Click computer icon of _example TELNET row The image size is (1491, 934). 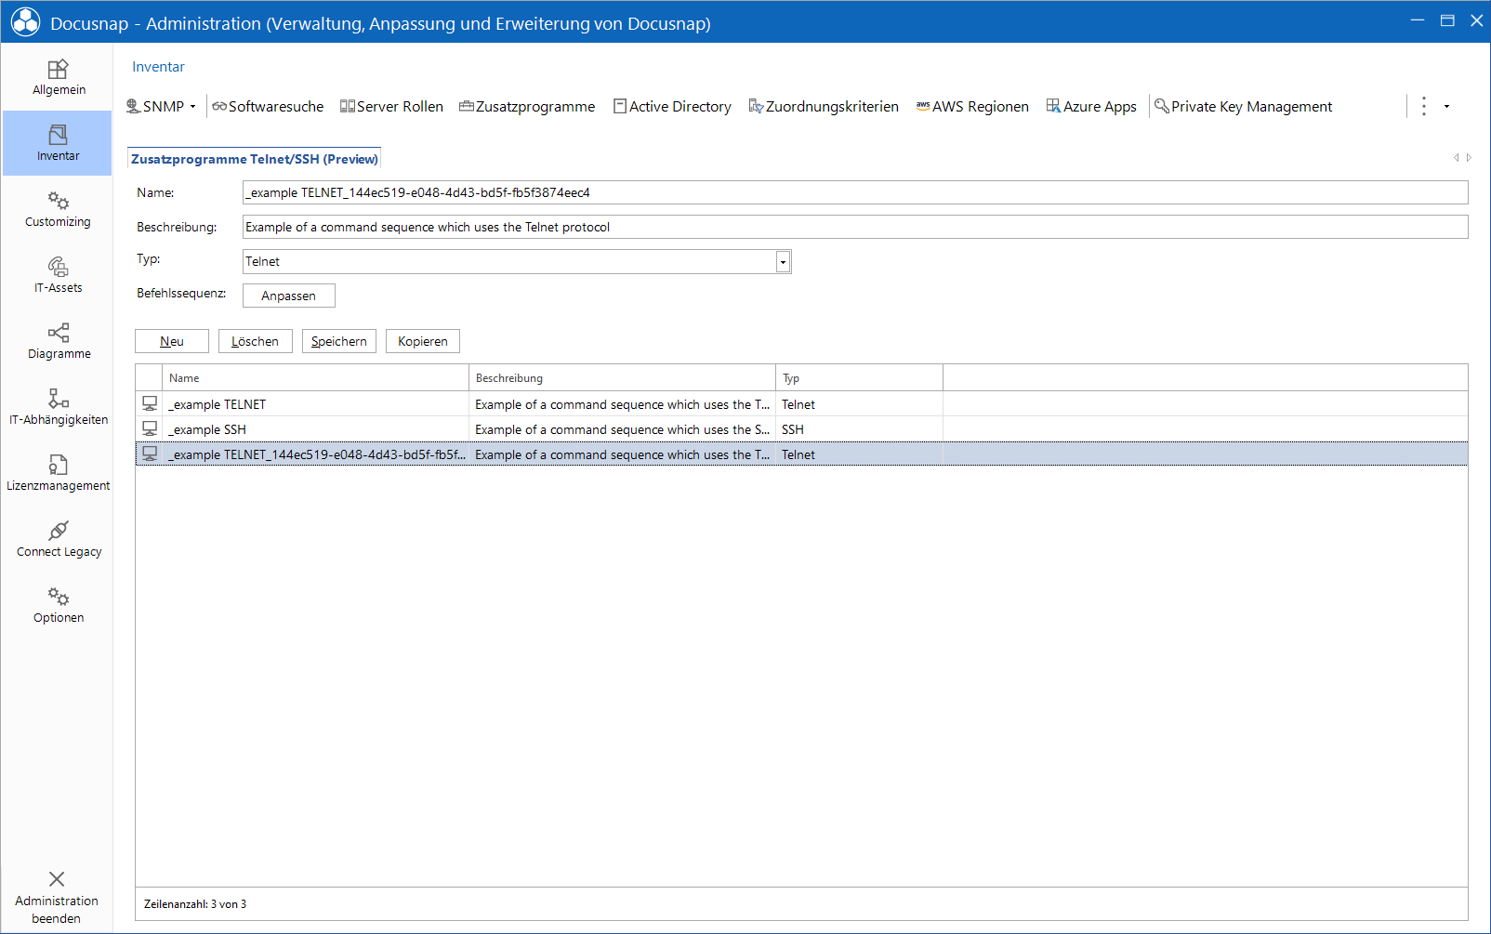click(150, 403)
